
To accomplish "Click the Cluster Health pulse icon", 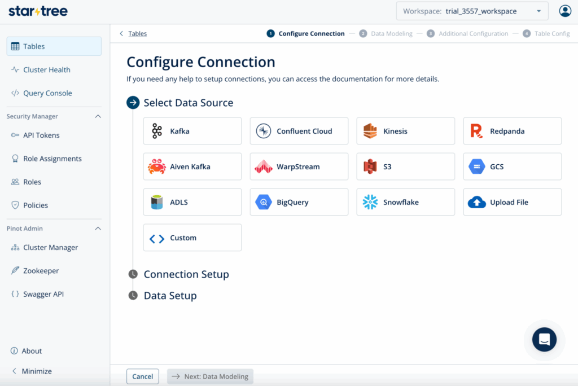I will 15,69.
